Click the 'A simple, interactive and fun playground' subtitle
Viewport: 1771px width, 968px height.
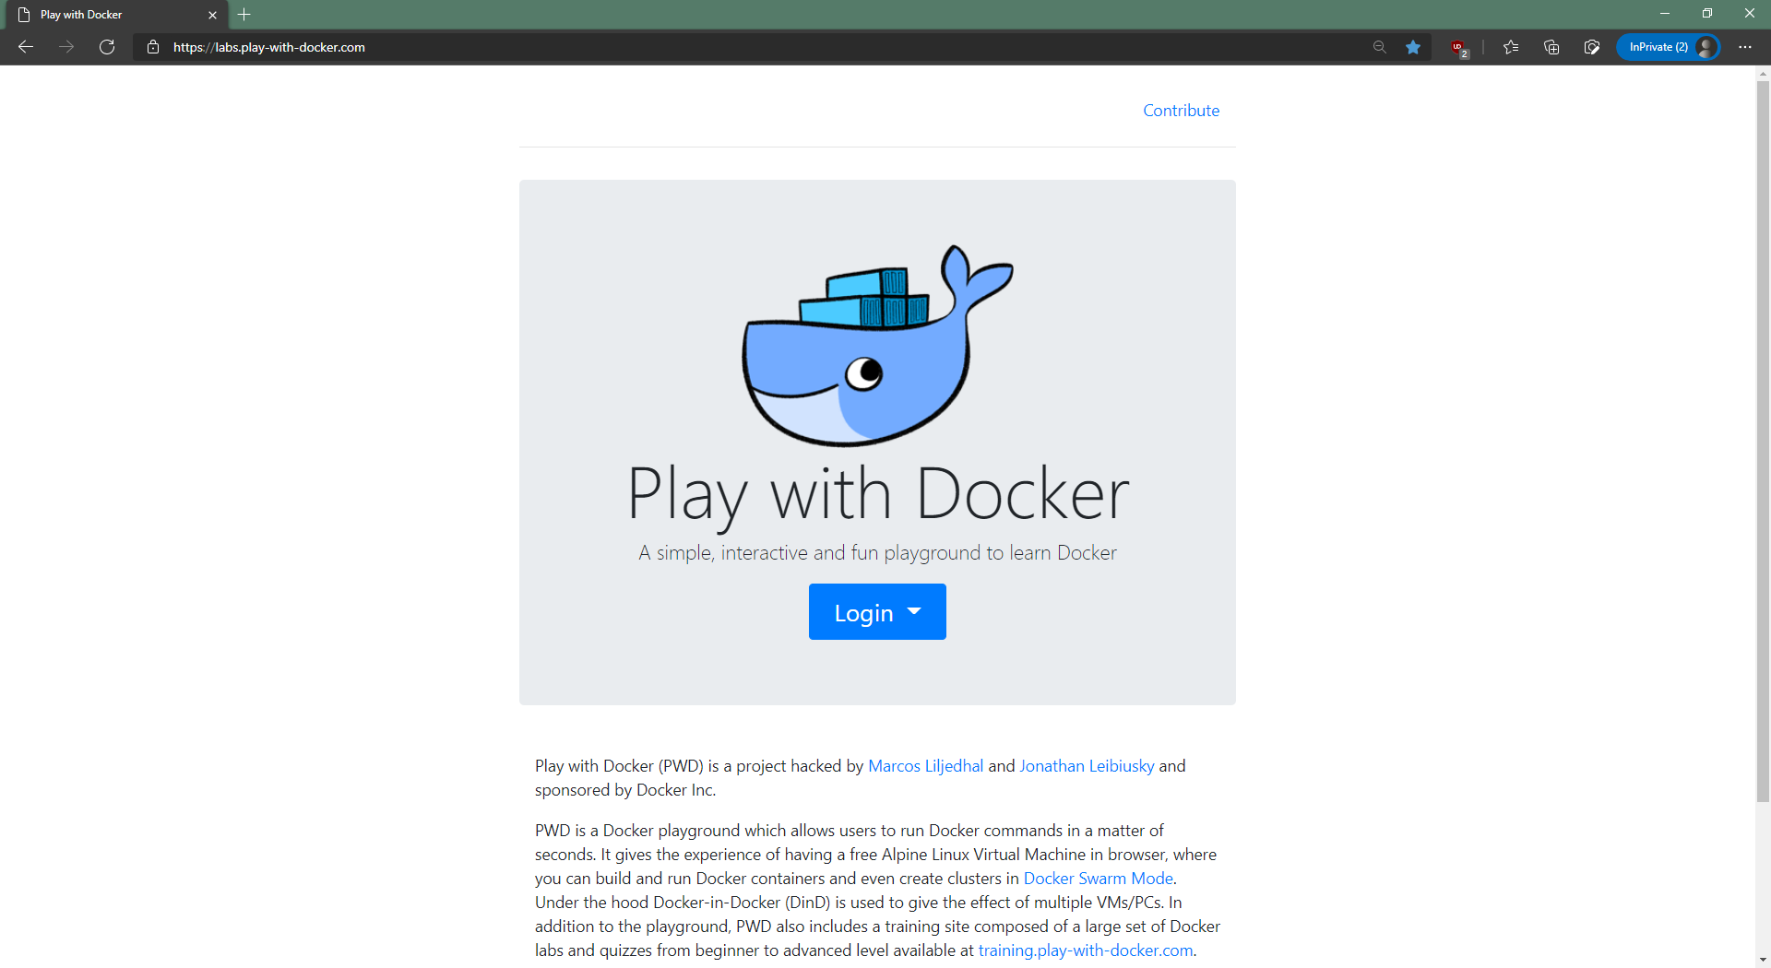877,553
